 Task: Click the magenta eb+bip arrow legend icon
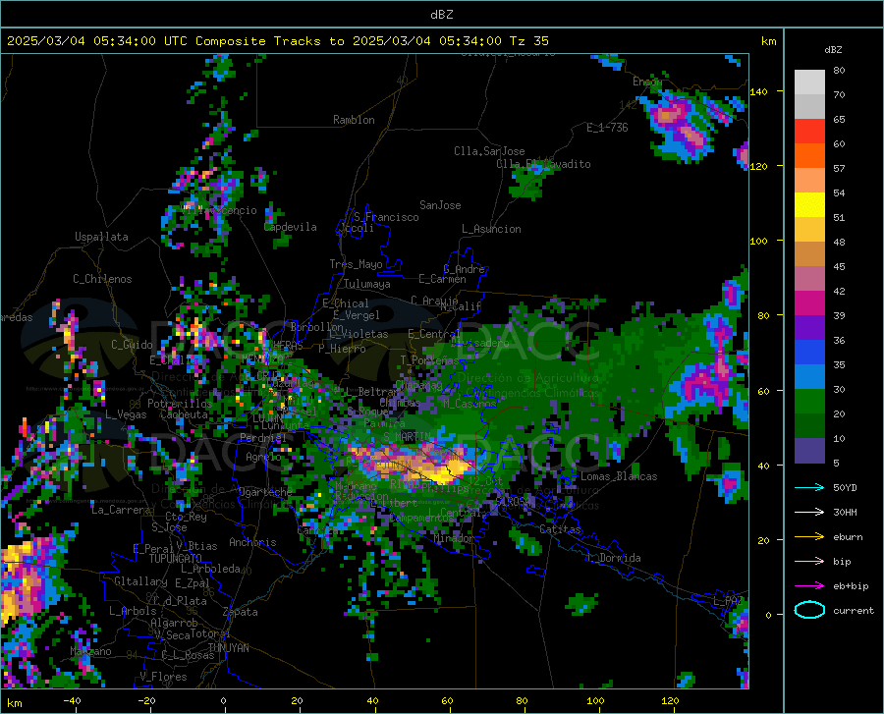pos(809,586)
